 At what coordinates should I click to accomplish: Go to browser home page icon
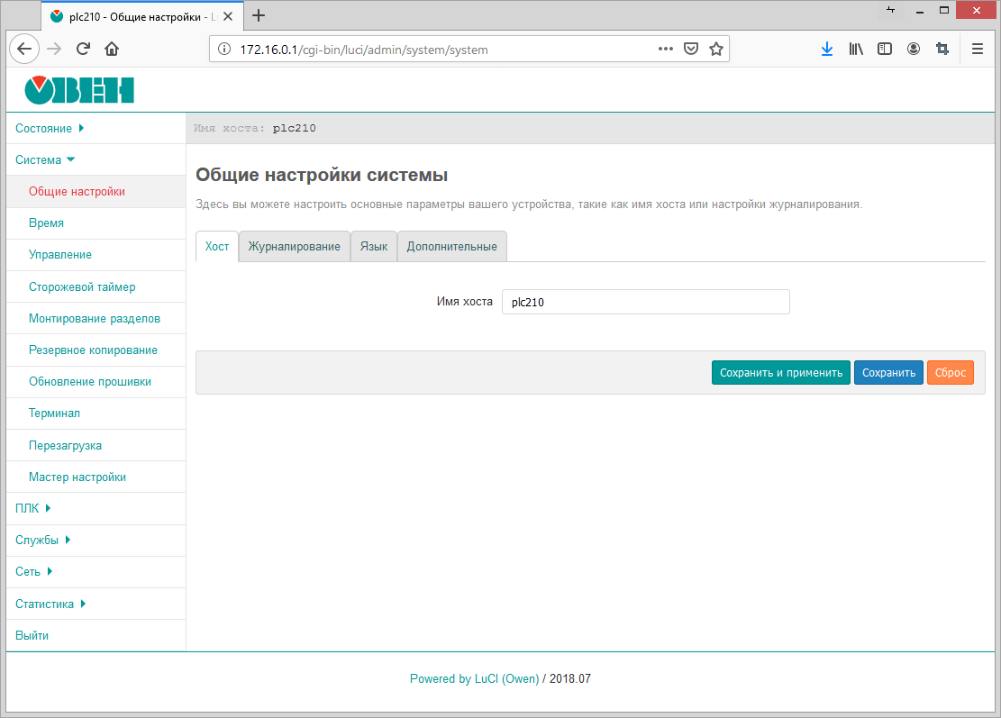112,50
